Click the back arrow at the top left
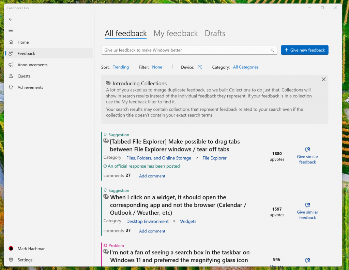The image size is (349, 270). click(x=10, y=19)
